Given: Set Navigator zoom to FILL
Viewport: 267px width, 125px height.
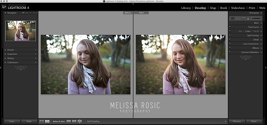Looking at the screenshot, I should point(27,13).
